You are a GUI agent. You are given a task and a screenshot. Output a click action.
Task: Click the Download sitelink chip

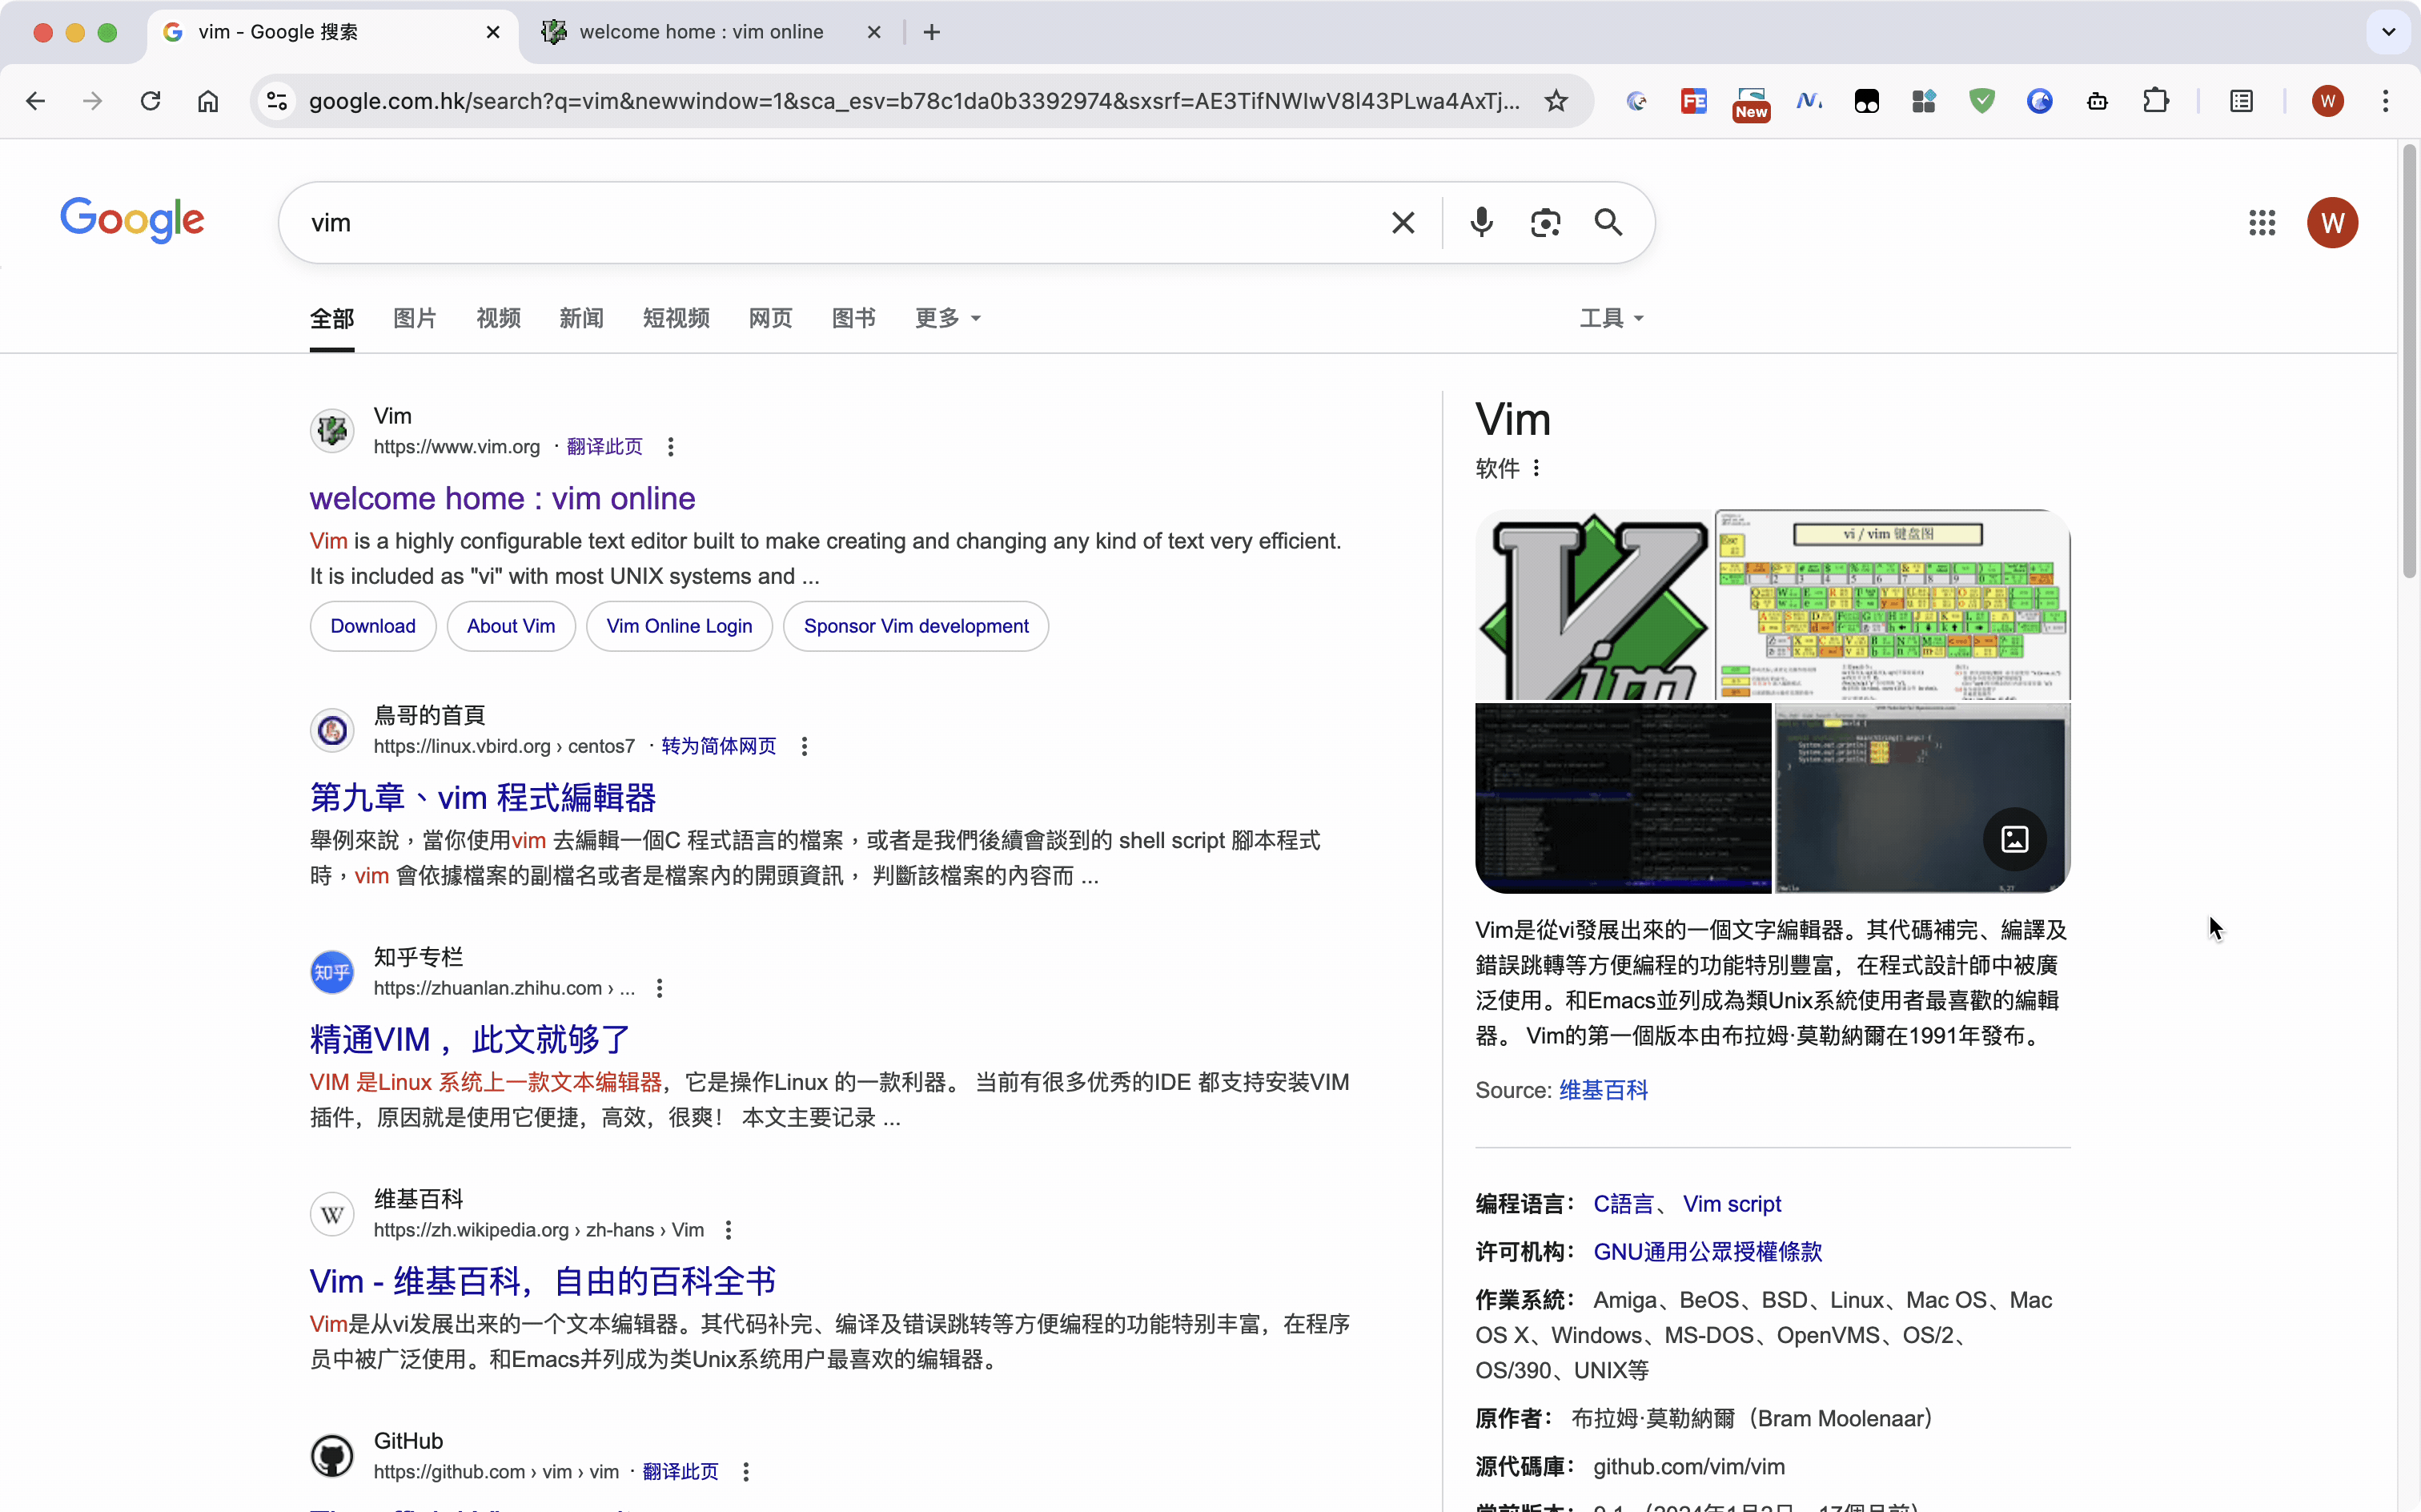click(x=373, y=626)
